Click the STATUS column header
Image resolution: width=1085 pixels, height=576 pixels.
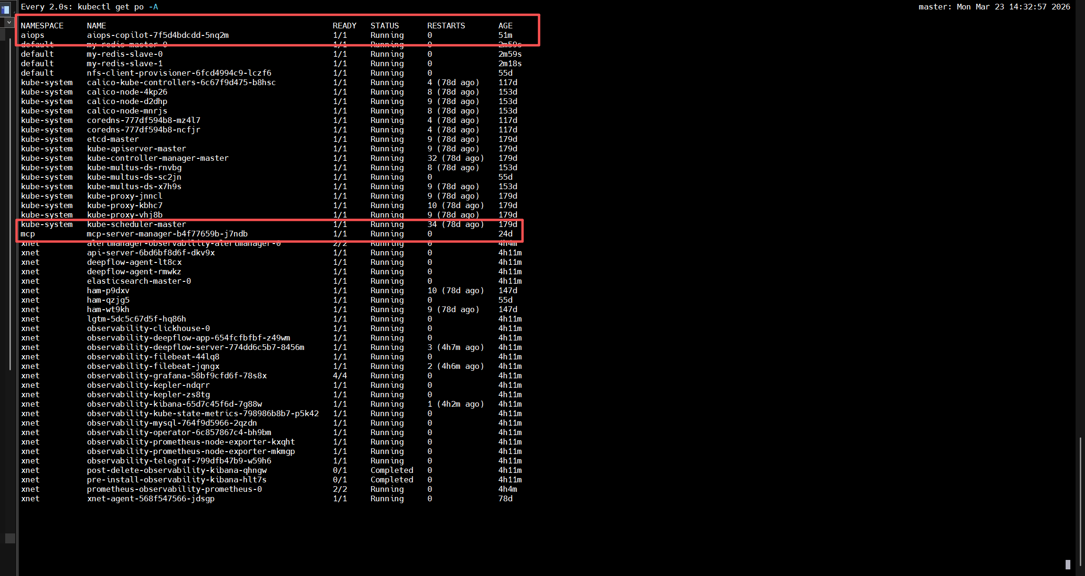coord(384,26)
